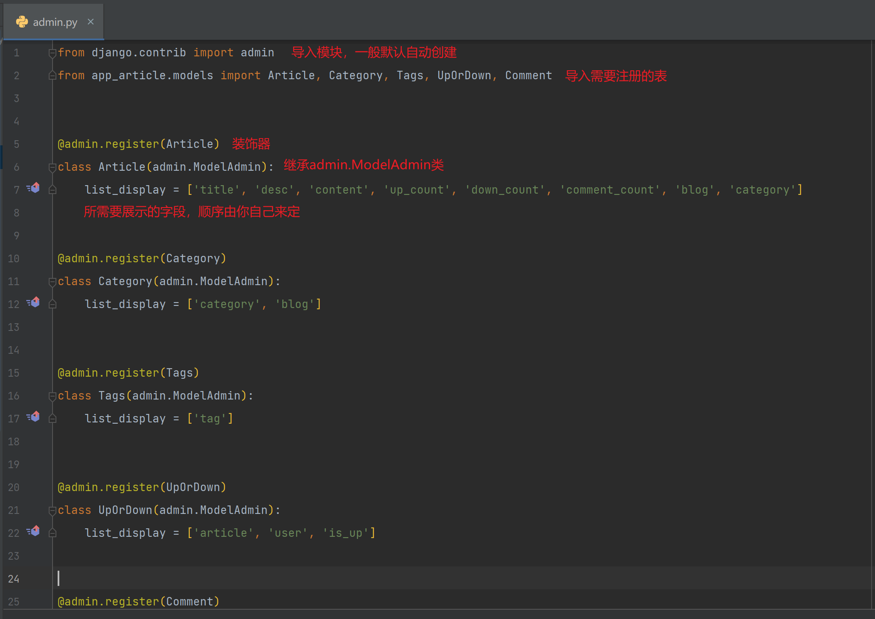875x619 pixels.
Task: Click list_display on line 12
Action: tap(125, 304)
